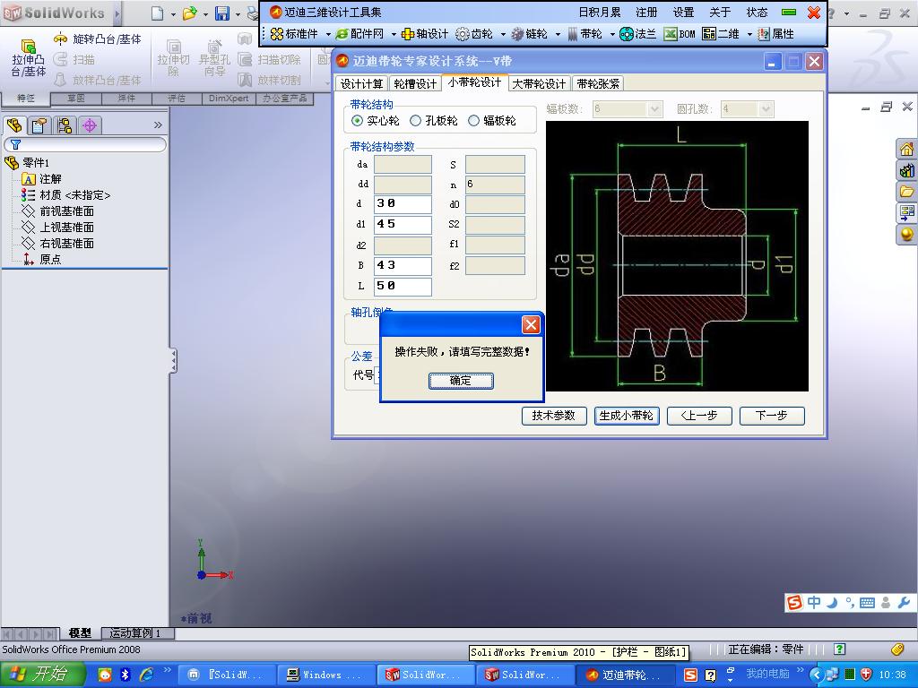Click the 下一步 button
Image resolution: width=918 pixels, height=688 pixels.
pyautogui.click(x=772, y=416)
